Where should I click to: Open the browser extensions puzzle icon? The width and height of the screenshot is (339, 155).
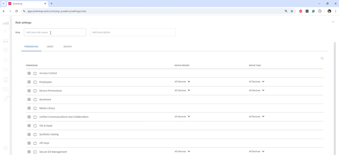(x=320, y=11)
